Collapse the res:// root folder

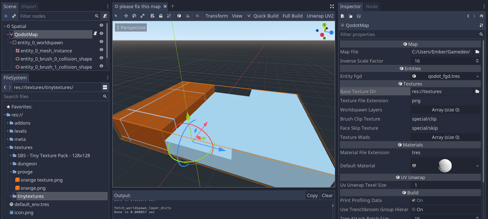coord(5,115)
